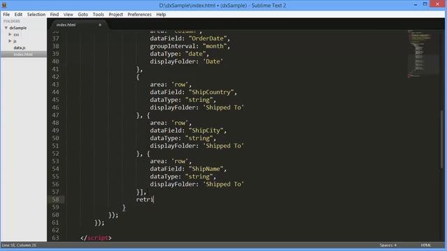This screenshot has width=447, height=251.
Task: Click the closing script tag
Action: point(96,238)
